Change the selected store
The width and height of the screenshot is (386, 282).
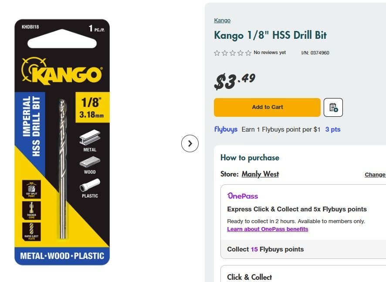[375, 174]
